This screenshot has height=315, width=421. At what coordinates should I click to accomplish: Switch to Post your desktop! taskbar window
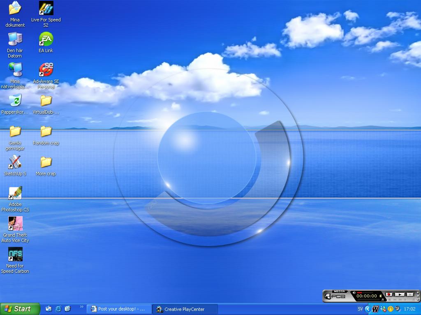(119, 309)
